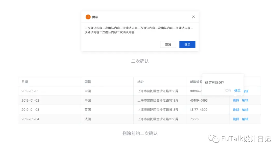
Task: Delete the 2019-01-03 row via 删除
Action: (236, 110)
